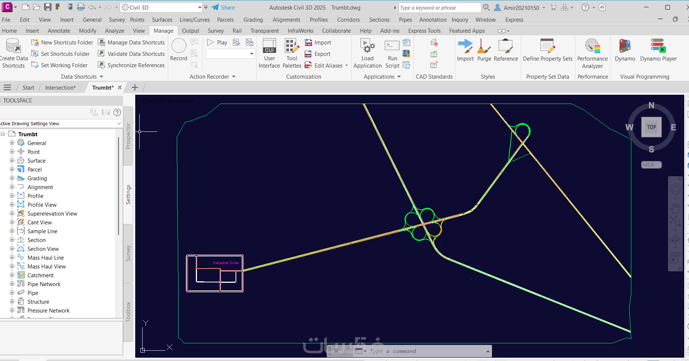This screenshot has width=689, height=361.
Task: Open the Prospector toolspace tab
Action: click(x=128, y=136)
